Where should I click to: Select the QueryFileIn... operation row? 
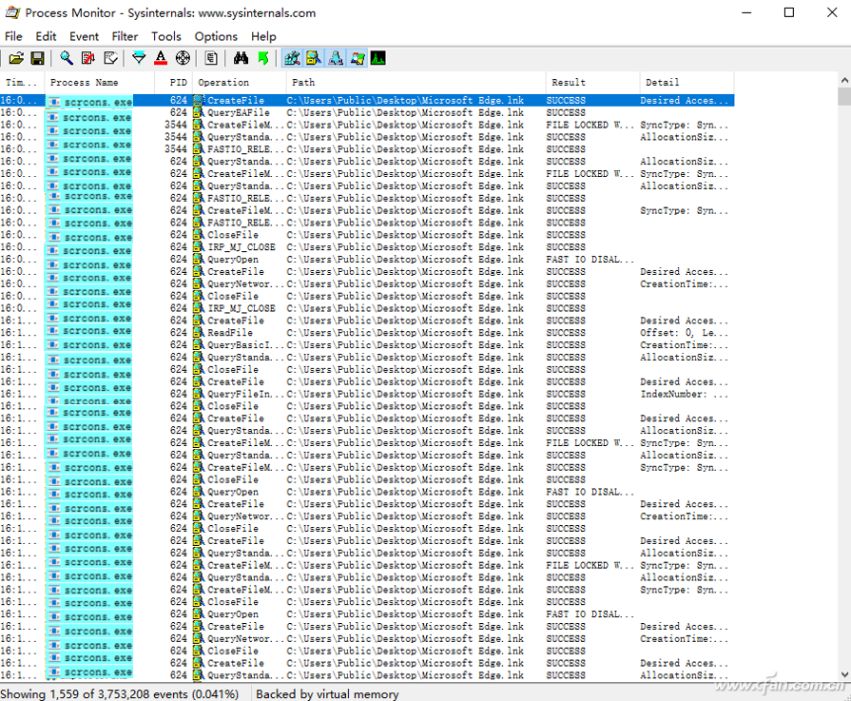[x=367, y=394]
